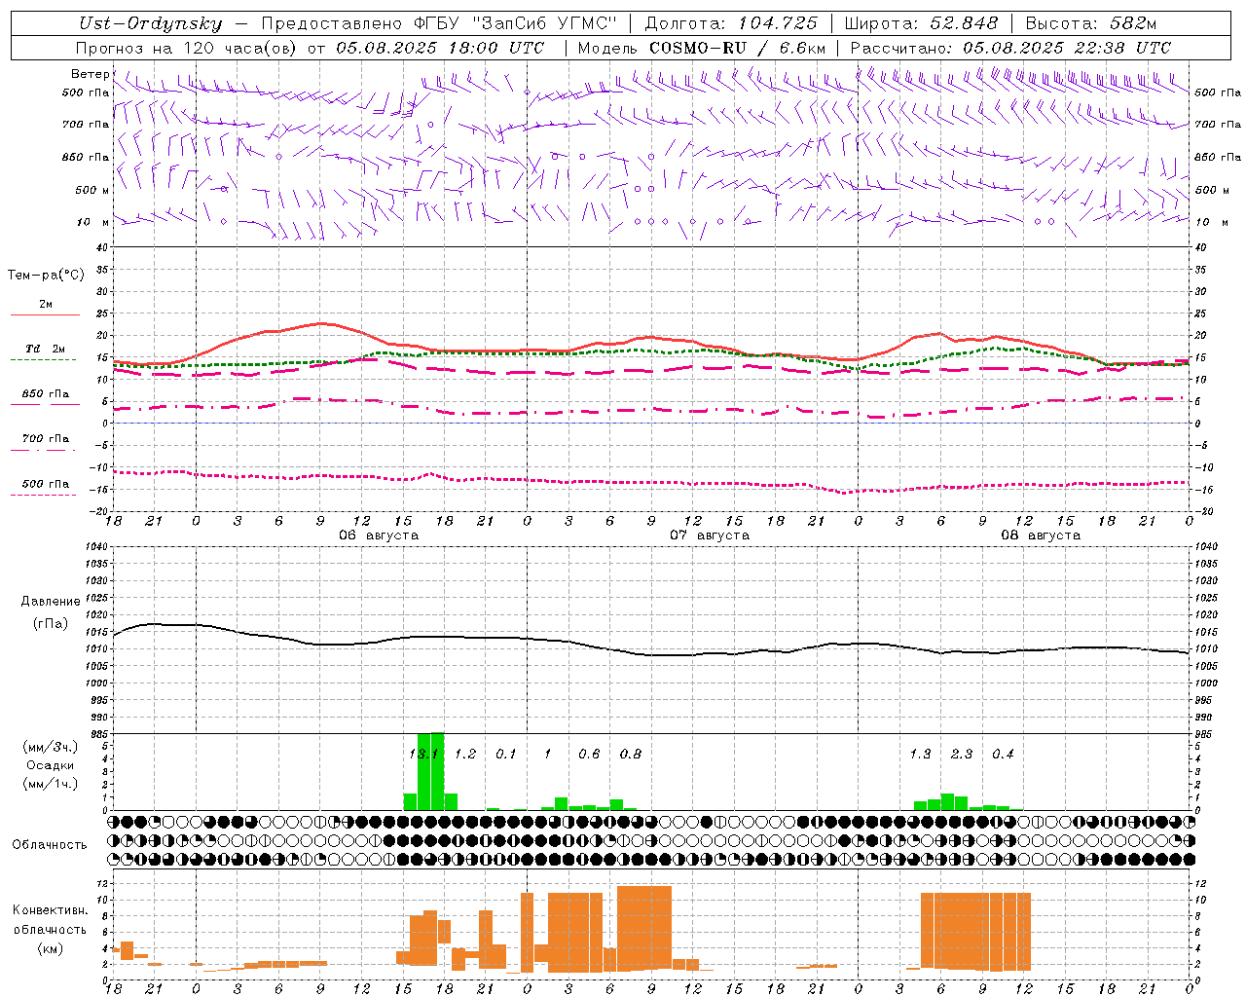
Task: Click the Осадки precipitation label
Action: pyautogui.click(x=51, y=765)
